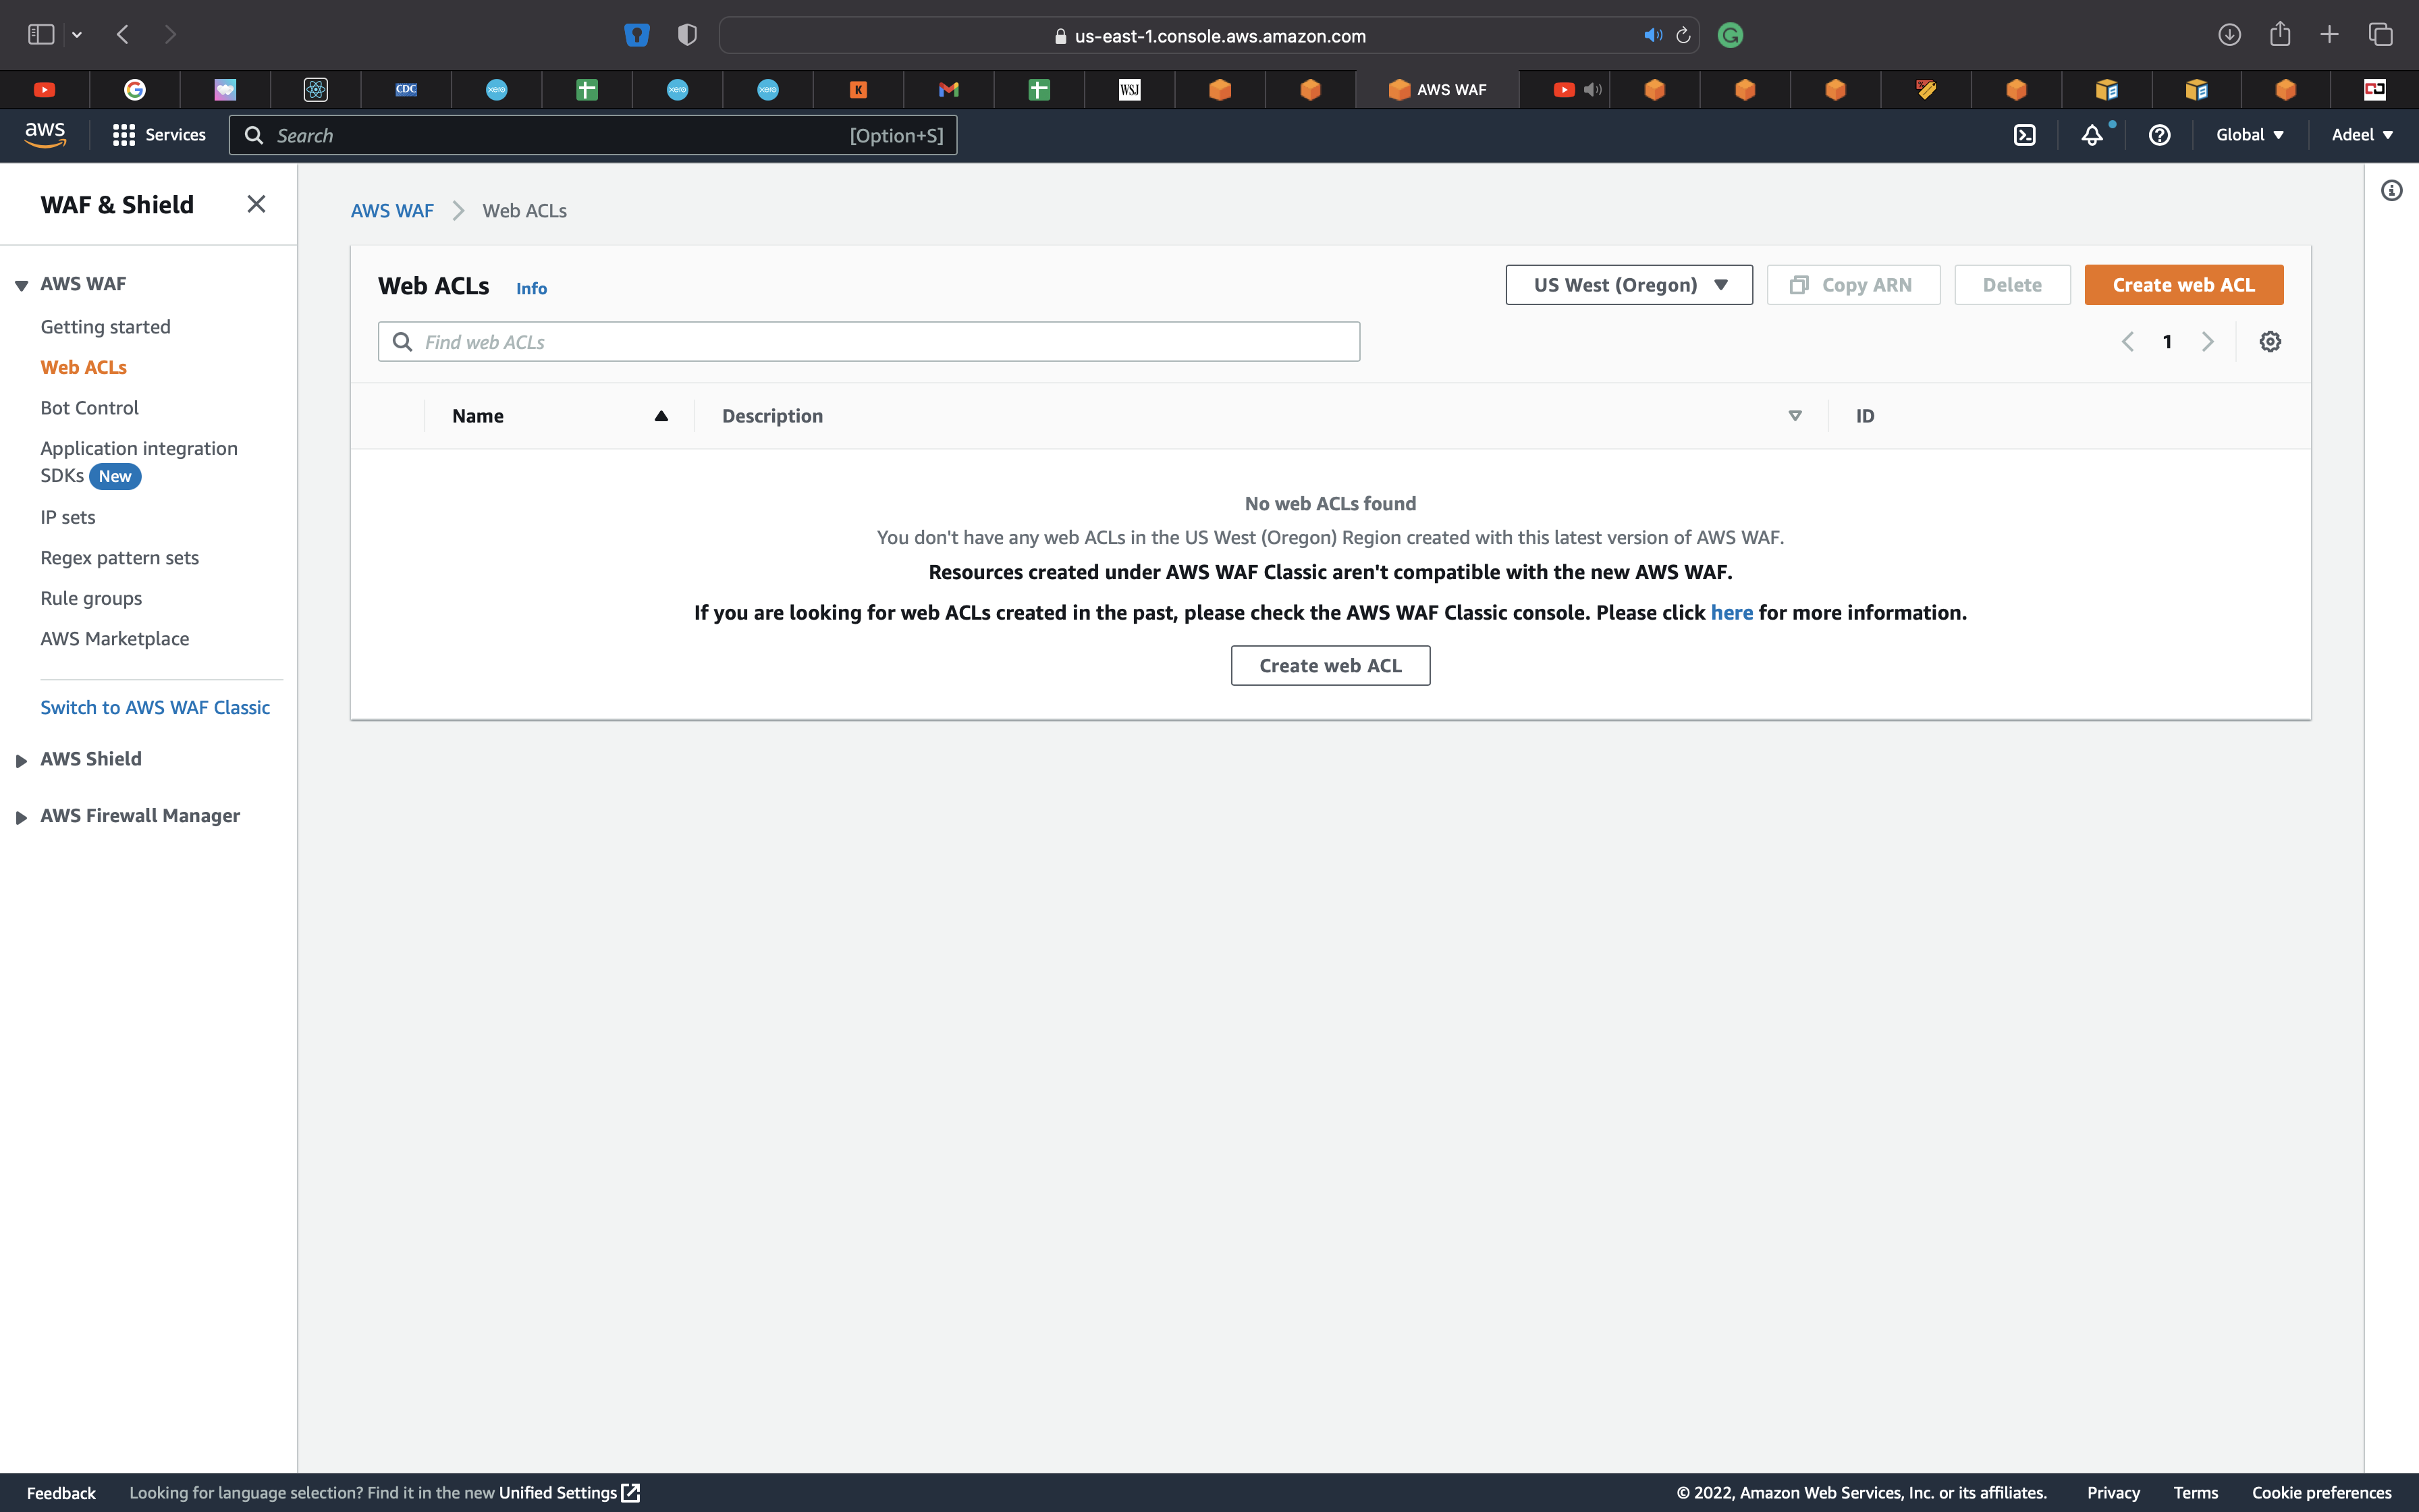Open the Privacy footer link
Viewport: 2419px width, 1512px height.
[x=2113, y=1493]
